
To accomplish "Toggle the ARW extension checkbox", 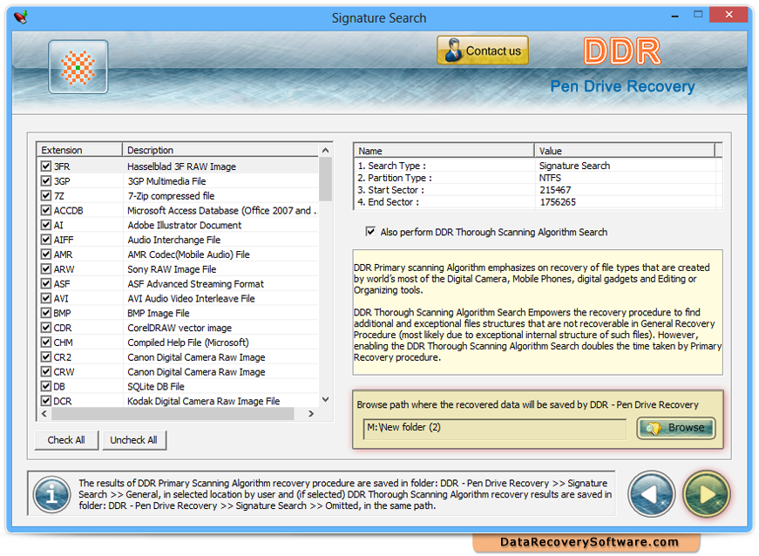I will pyautogui.click(x=46, y=269).
